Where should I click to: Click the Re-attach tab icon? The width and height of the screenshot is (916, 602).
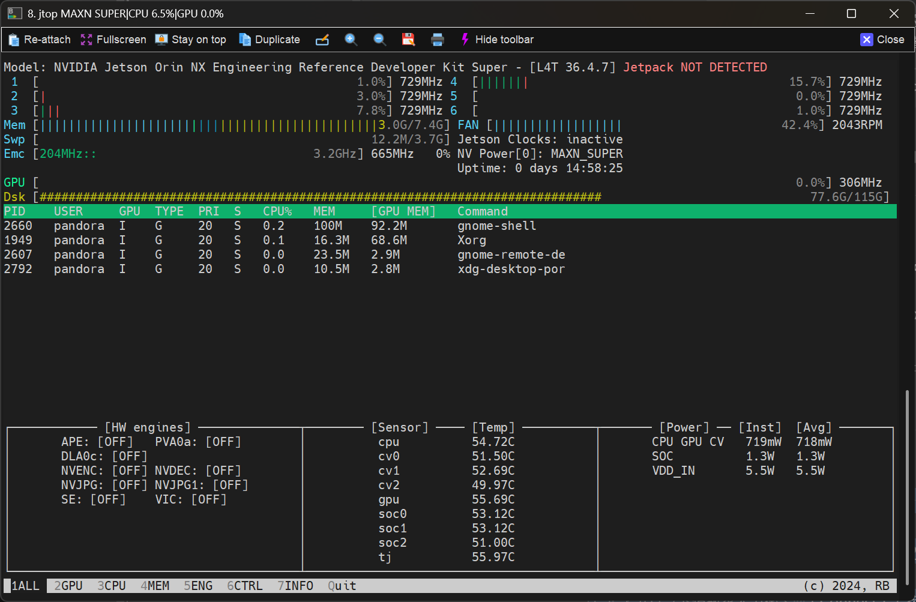[x=14, y=40]
